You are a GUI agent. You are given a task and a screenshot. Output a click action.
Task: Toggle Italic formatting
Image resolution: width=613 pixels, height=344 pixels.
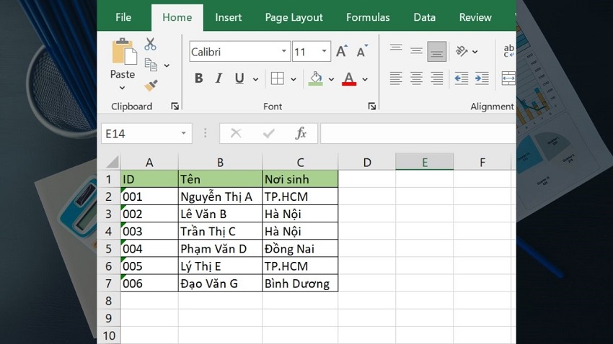(219, 78)
